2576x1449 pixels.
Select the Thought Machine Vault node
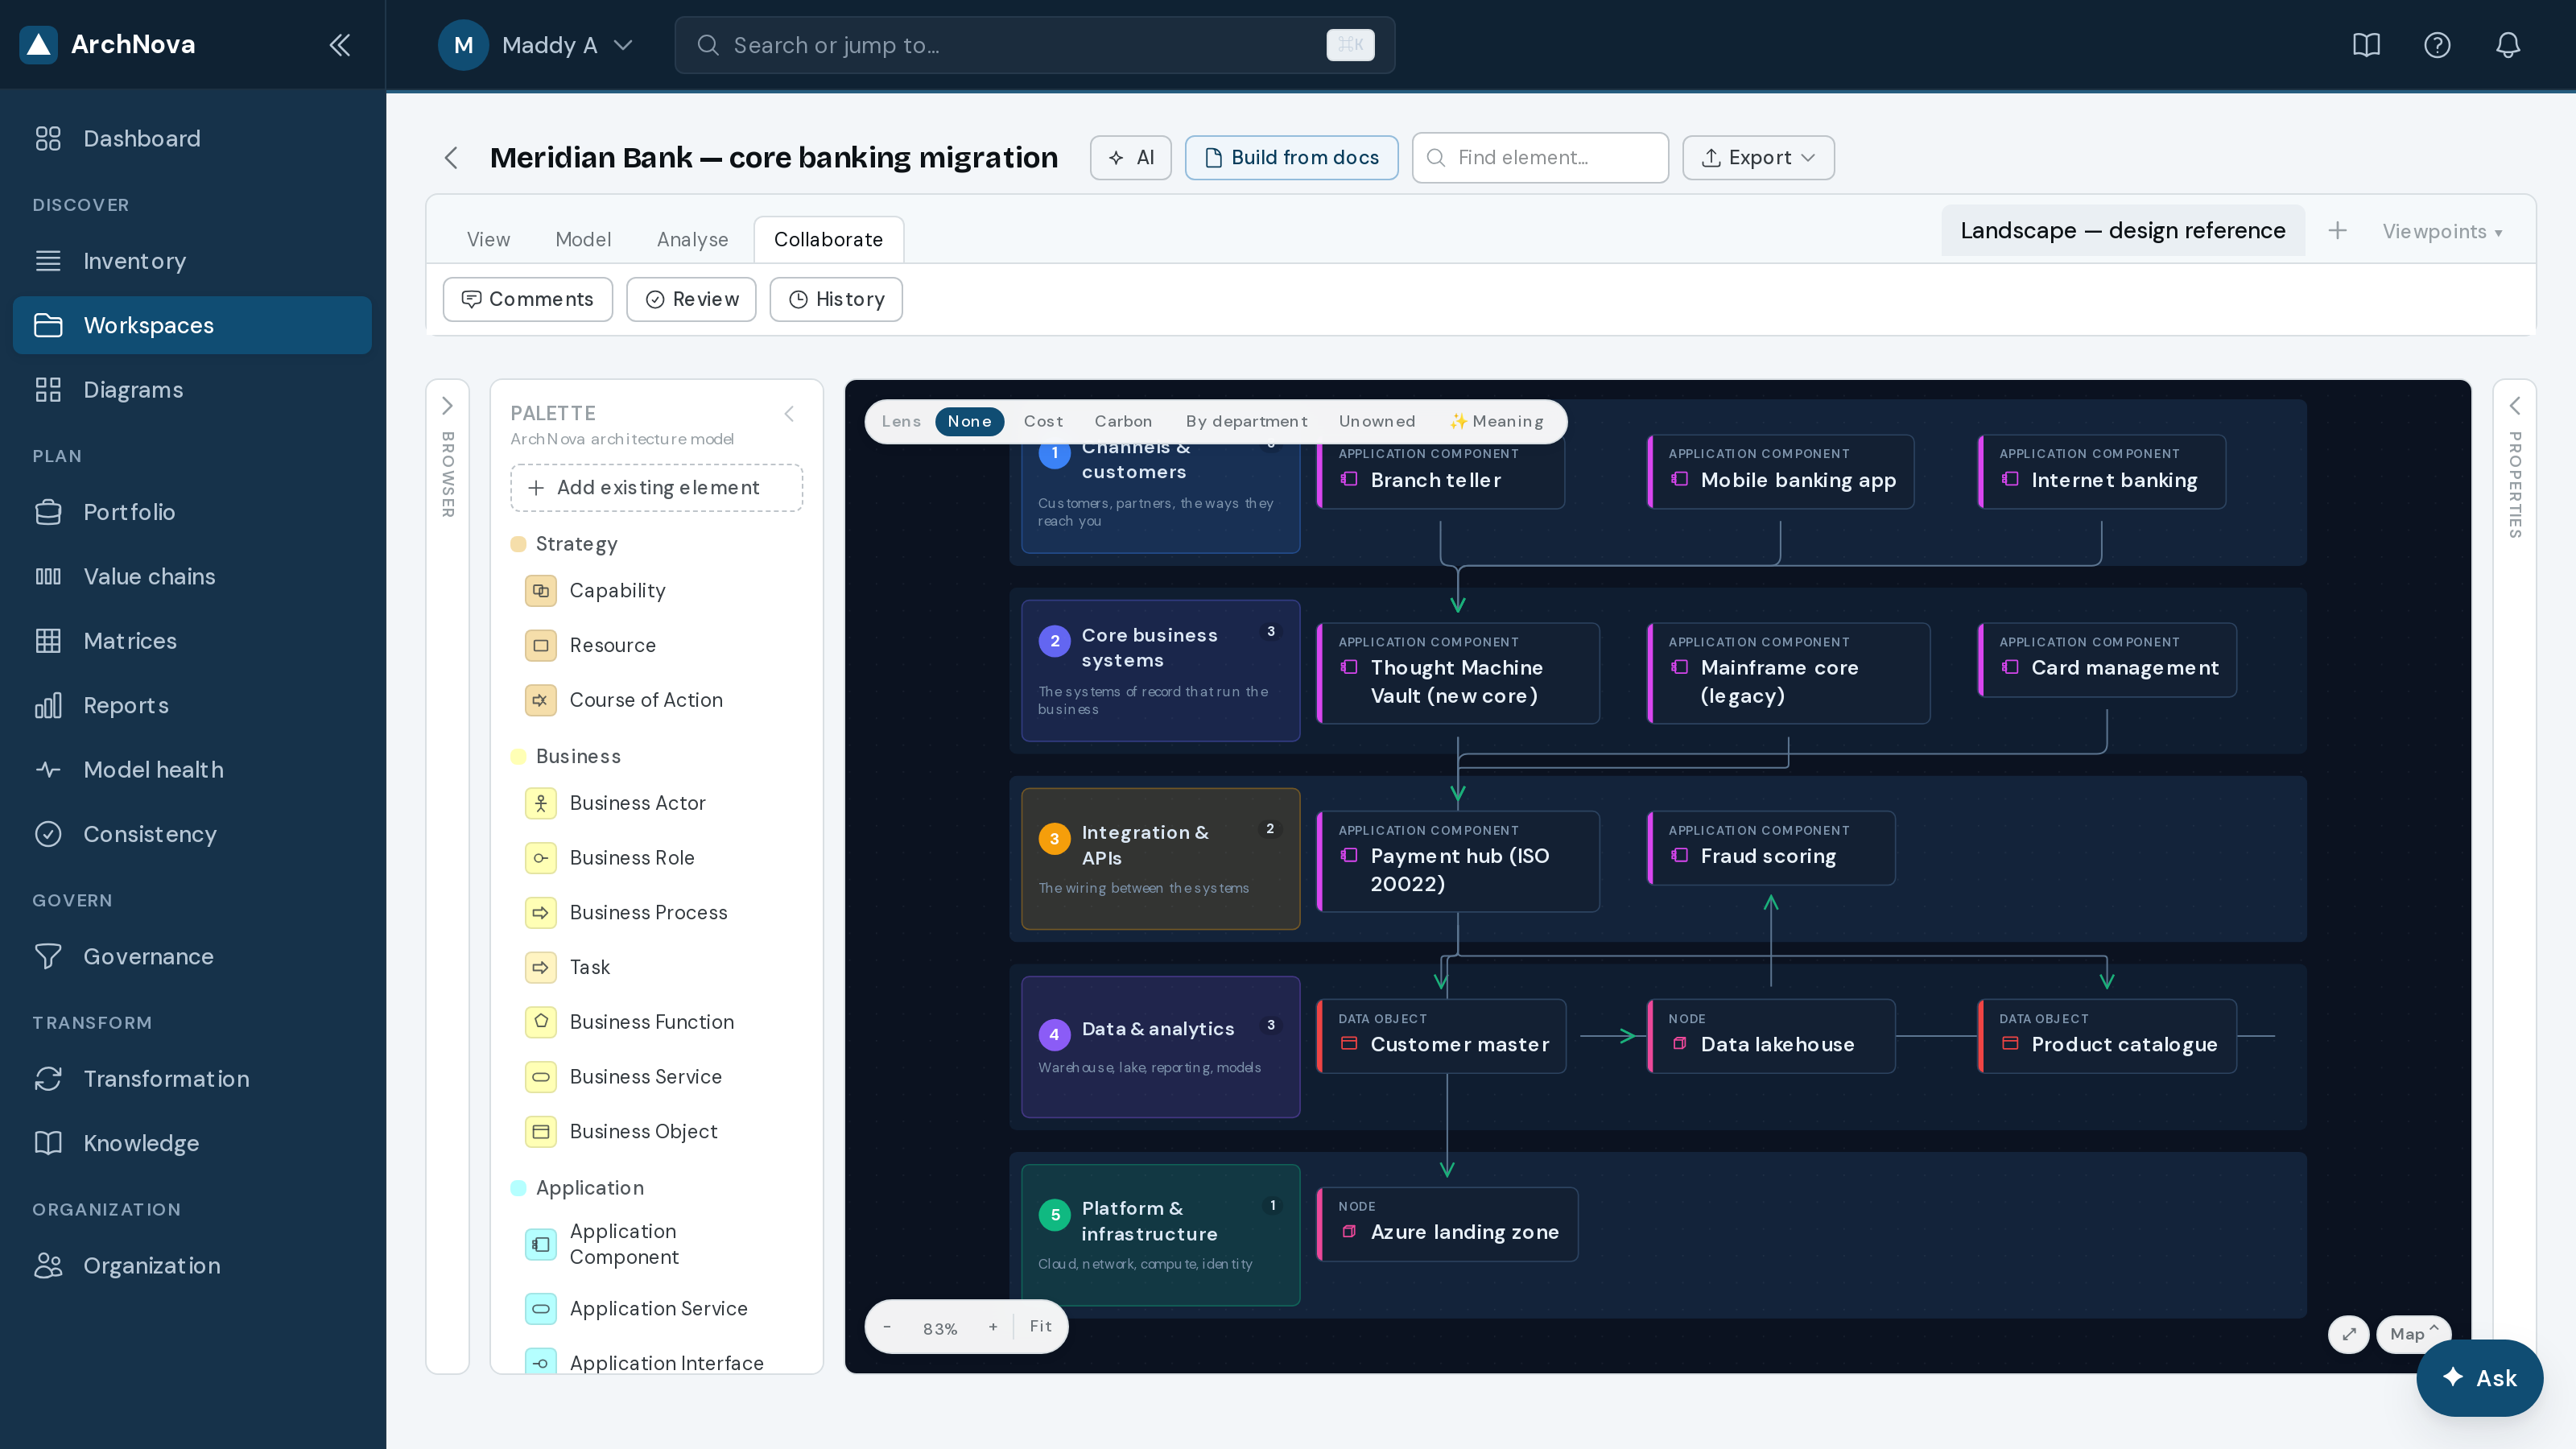(1457, 673)
